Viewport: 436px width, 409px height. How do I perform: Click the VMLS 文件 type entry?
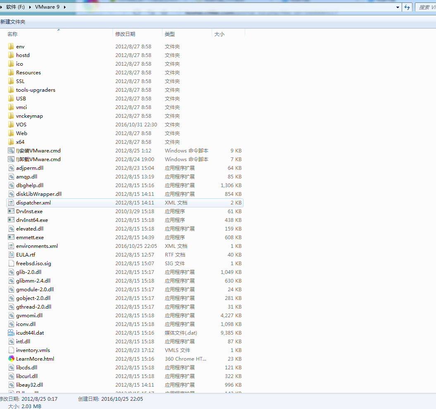click(x=177, y=350)
